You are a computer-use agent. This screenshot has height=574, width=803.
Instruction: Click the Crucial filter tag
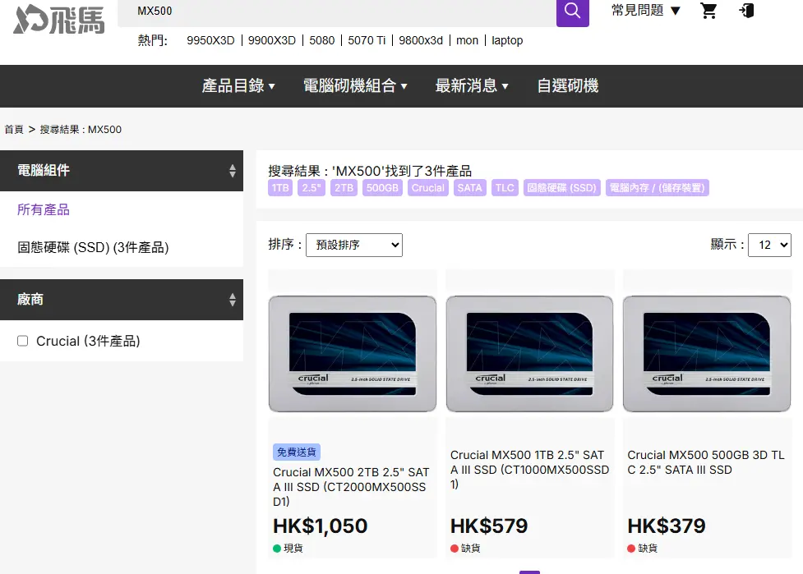428,188
